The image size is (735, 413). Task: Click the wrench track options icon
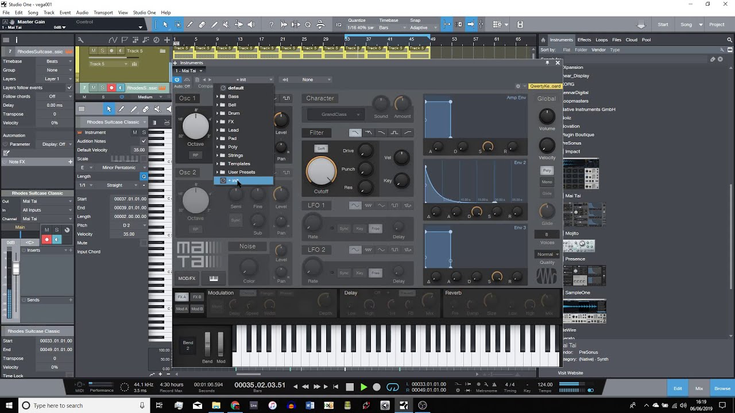pyautogui.click(x=80, y=40)
